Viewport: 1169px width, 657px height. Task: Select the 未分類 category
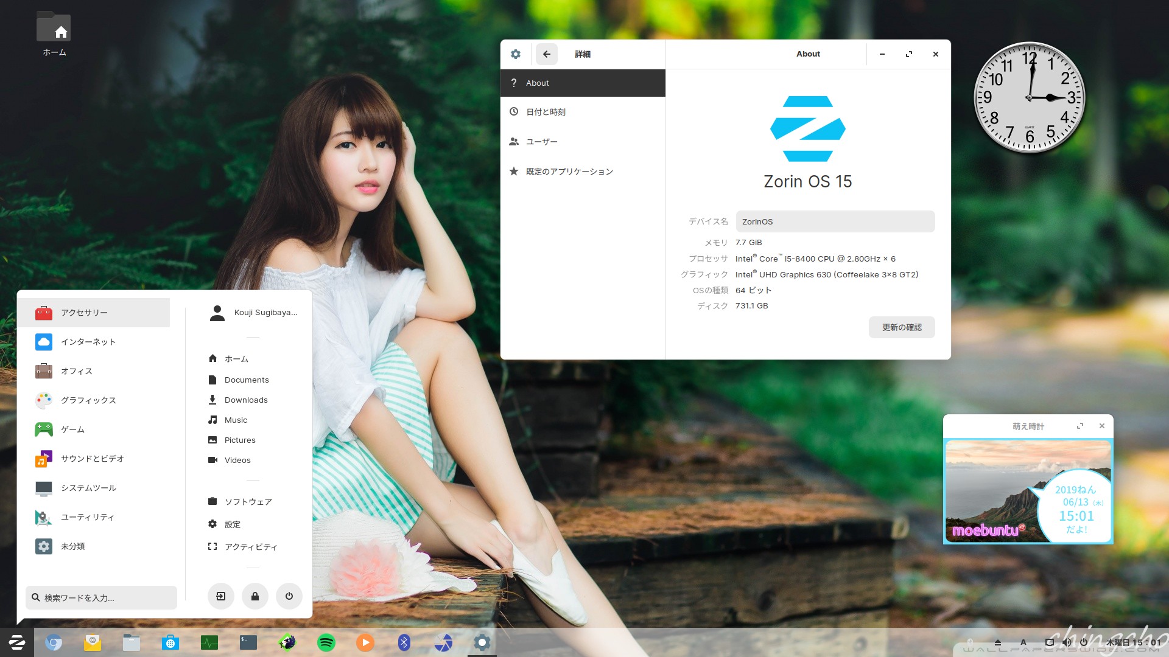pyautogui.click(x=94, y=546)
